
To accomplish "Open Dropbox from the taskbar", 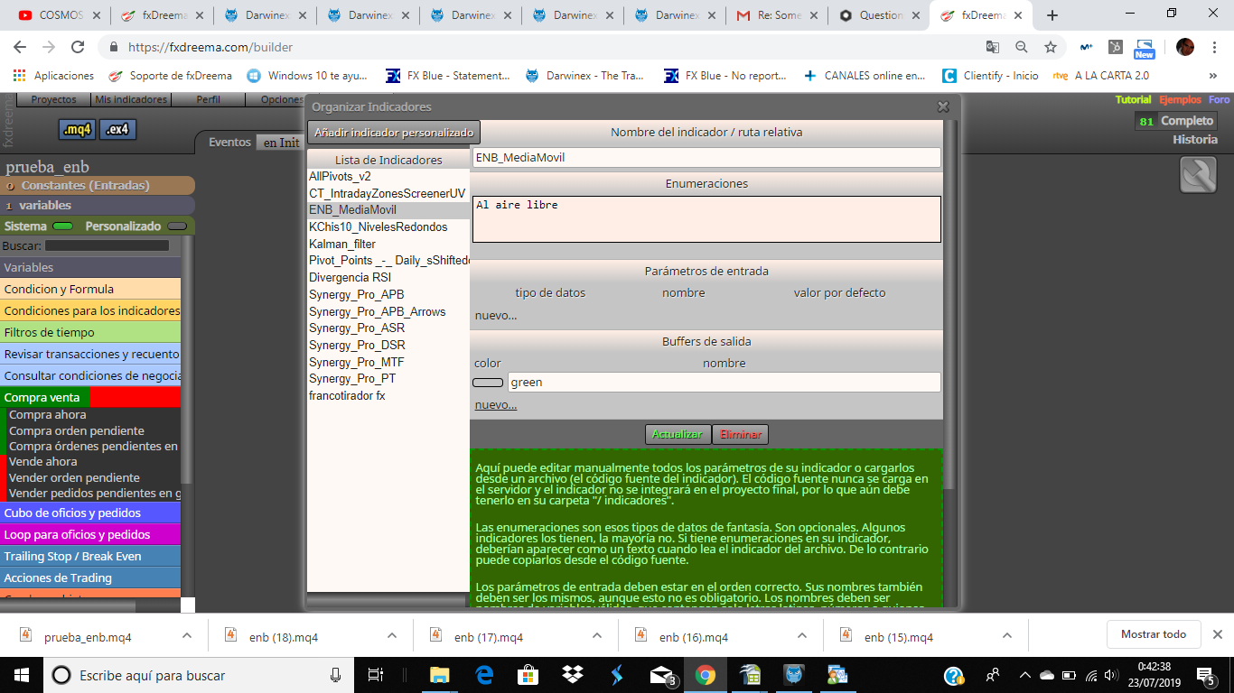I will click(572, 675).
